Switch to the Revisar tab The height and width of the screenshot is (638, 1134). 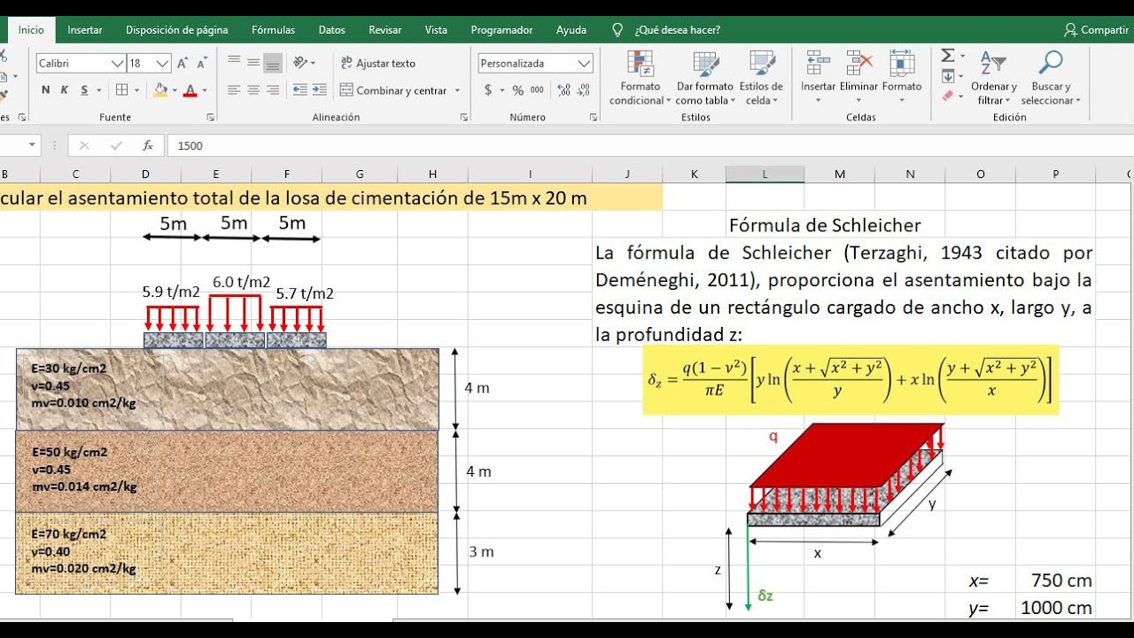(x=385, y=29)
